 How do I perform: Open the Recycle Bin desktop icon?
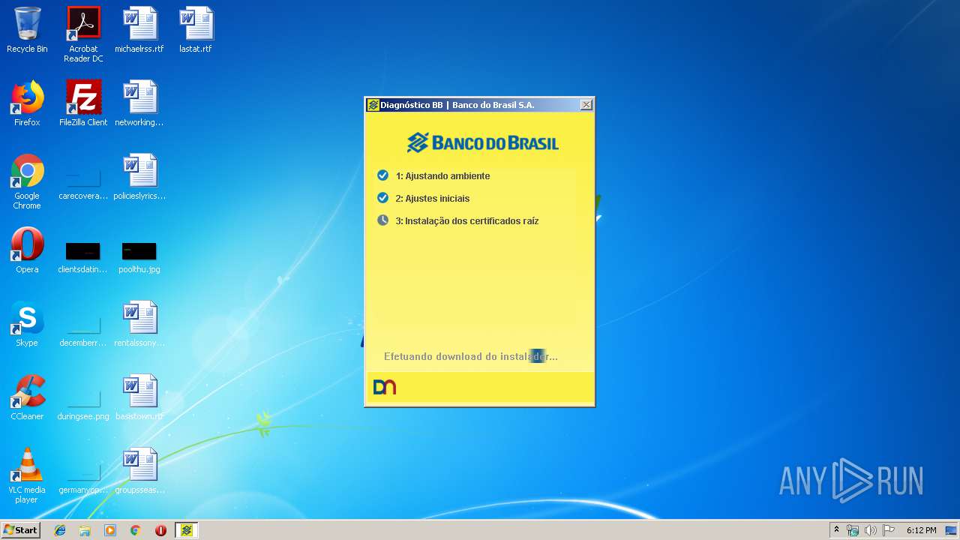coord(27,30)
